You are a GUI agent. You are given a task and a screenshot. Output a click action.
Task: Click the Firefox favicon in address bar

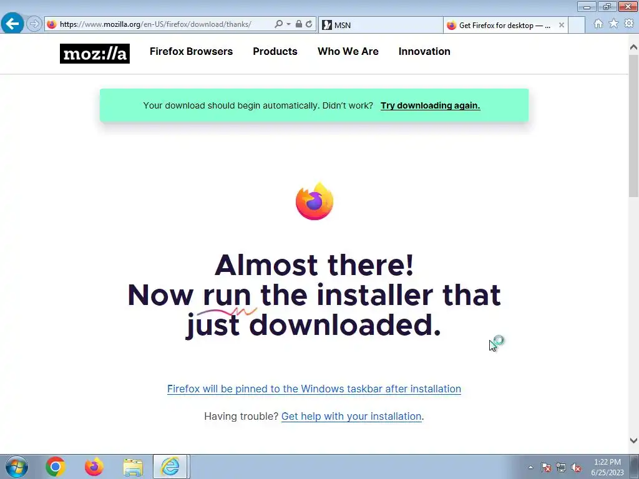click(x=52, y=24)
